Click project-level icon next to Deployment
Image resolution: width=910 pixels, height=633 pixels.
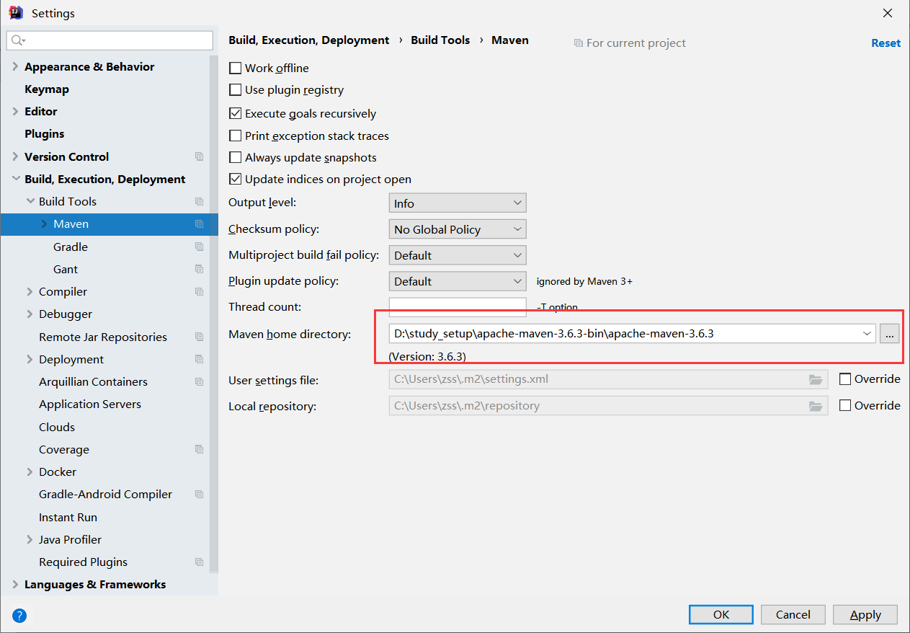tap(200, 359)
